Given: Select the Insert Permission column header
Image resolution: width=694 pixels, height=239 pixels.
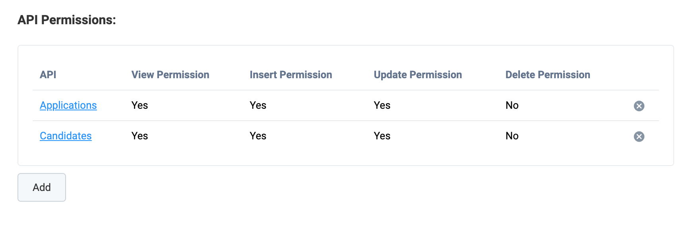Looking at the screenshot, I should [x=291, y=75].
